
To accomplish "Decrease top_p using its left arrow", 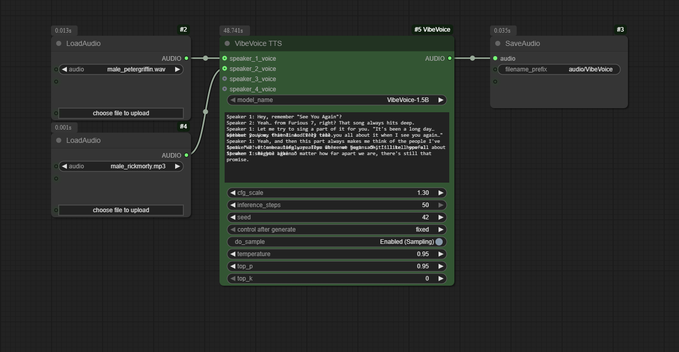I will [232, 266].
